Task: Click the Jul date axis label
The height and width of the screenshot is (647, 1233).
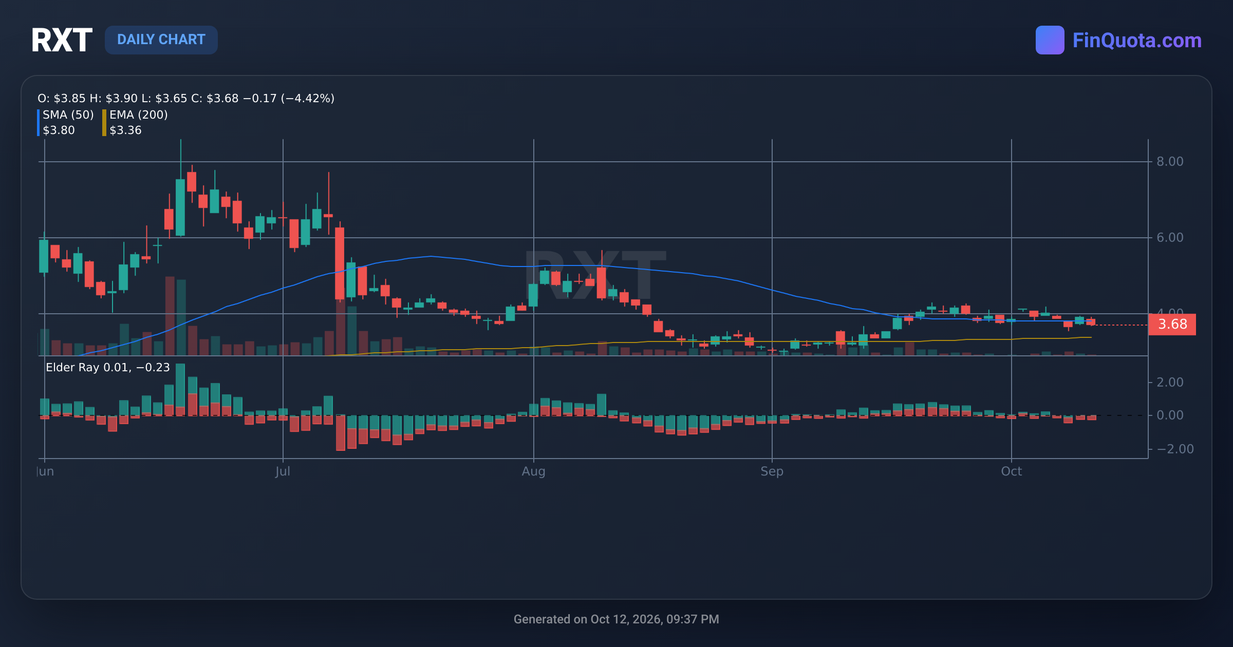Action: [x=283, y=471]
